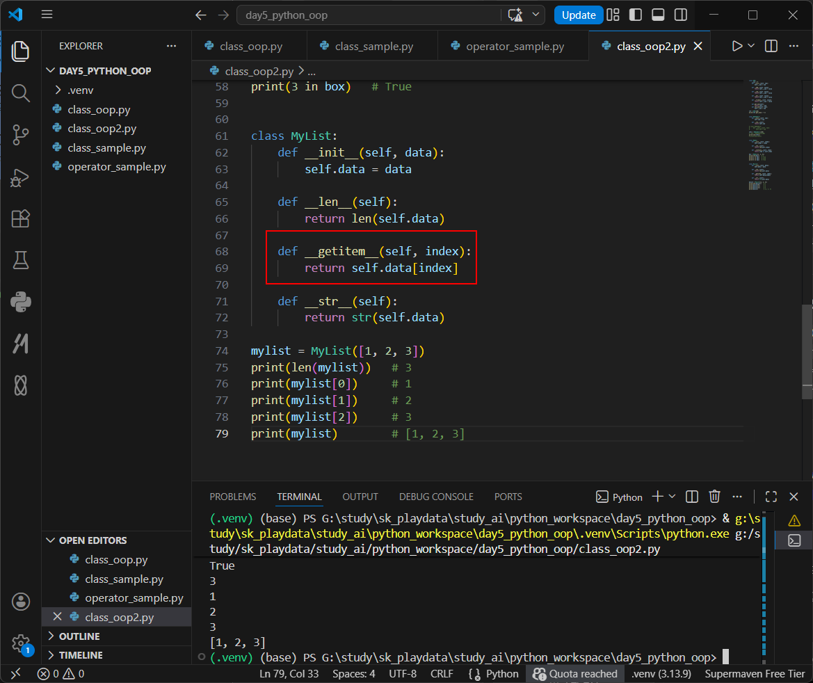The width and height of the screenshot is (813, 683).
Task: Switch to the DEBUG CONSOLE panel tab
Action: [436, 497]
